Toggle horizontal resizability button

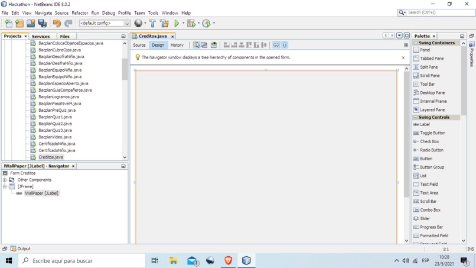click(x=276, y=45)
